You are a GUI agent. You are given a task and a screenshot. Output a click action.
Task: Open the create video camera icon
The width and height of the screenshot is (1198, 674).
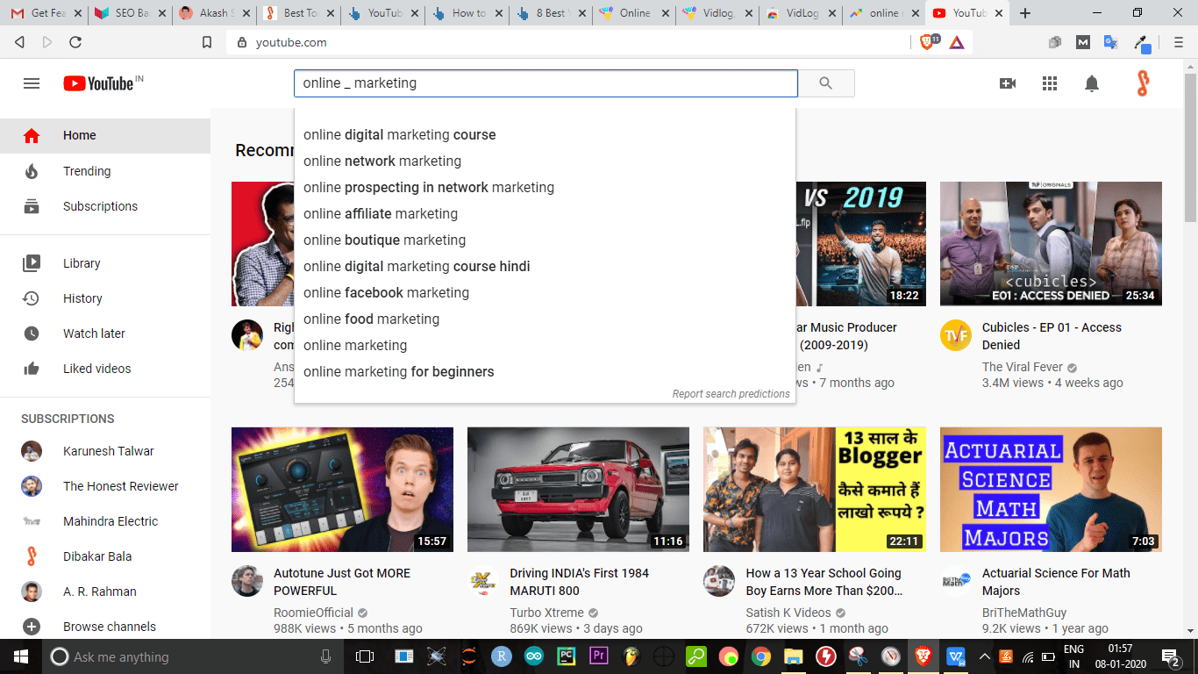[1008, 83]
